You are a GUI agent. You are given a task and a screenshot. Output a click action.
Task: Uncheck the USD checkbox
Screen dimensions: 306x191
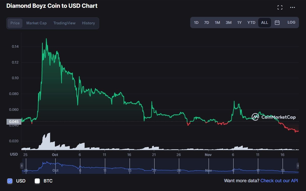10,181
